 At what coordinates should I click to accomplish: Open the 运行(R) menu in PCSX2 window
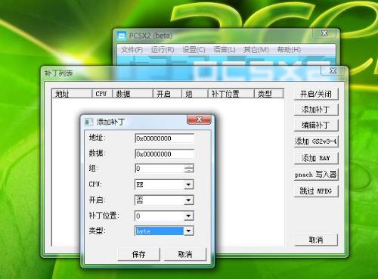pyautogui.click(x=163, y=50)
